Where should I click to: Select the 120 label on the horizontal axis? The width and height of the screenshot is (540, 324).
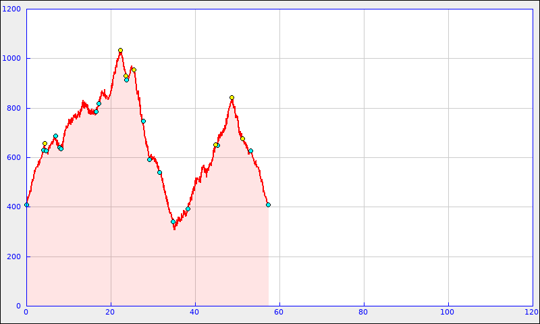531,312
